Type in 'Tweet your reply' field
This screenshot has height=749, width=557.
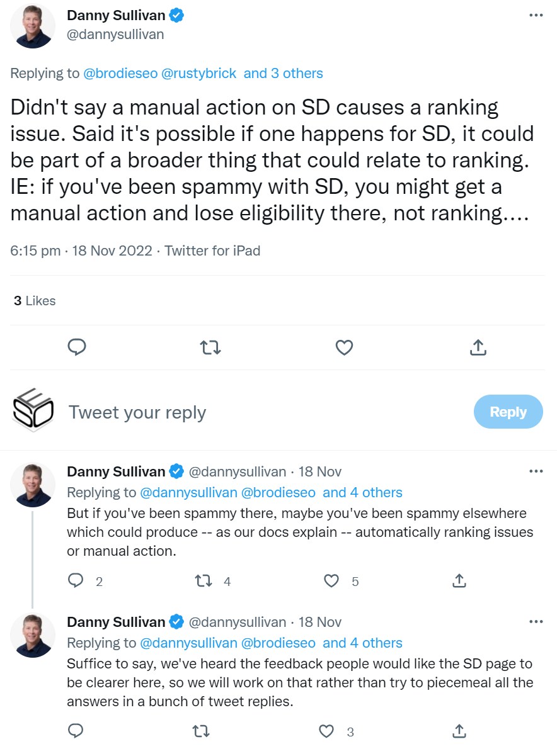point(252,412)
